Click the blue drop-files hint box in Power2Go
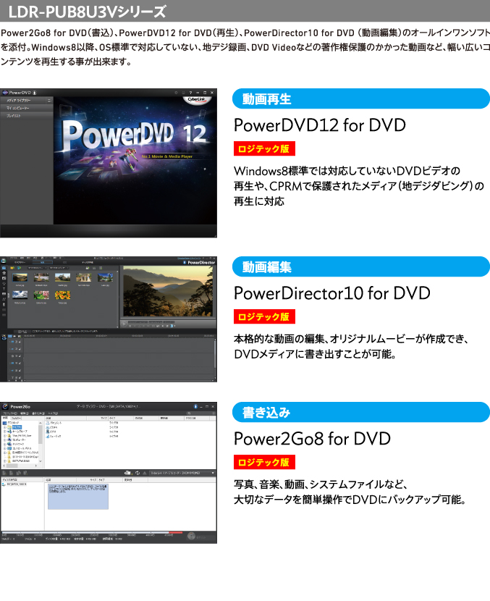This screenshot has width=490, height=601. [x=78, y=496]
